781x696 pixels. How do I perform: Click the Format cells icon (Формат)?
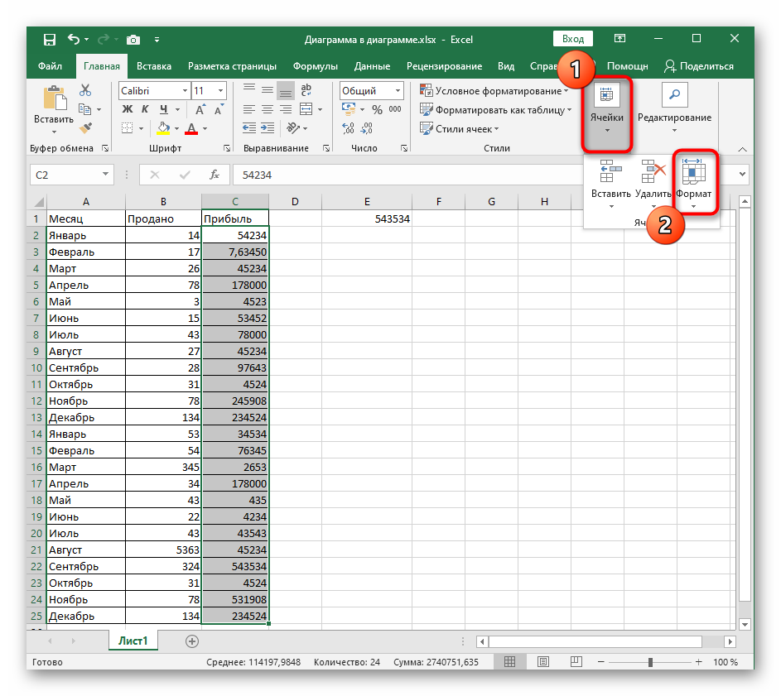pyautogui.click(x=692, y=172)
